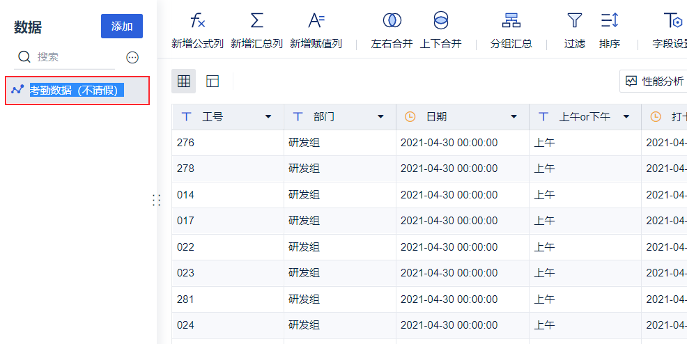This screenshot has width=687, height=344.
Task: Open the more options ellipsis menu
Action: pos(132,58)
